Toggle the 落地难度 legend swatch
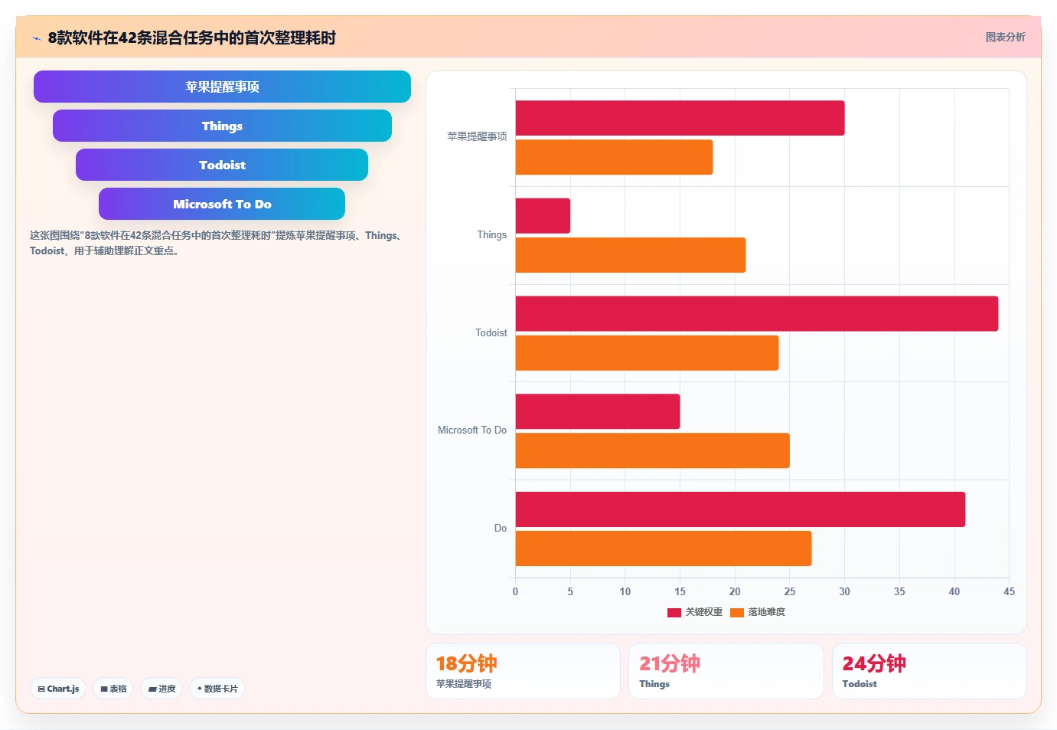Image resolution: width=1057 pixels, height=730 pixels. pyautogui.click(x=737, y=612)
